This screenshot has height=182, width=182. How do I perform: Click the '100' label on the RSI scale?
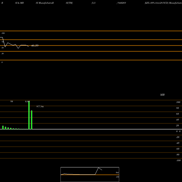click(x=3, y=33)
